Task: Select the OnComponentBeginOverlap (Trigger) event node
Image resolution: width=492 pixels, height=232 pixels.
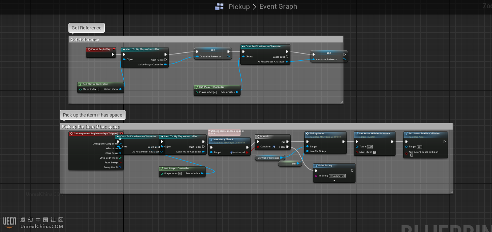Action: pyautogui.click(x=96, y=150)
